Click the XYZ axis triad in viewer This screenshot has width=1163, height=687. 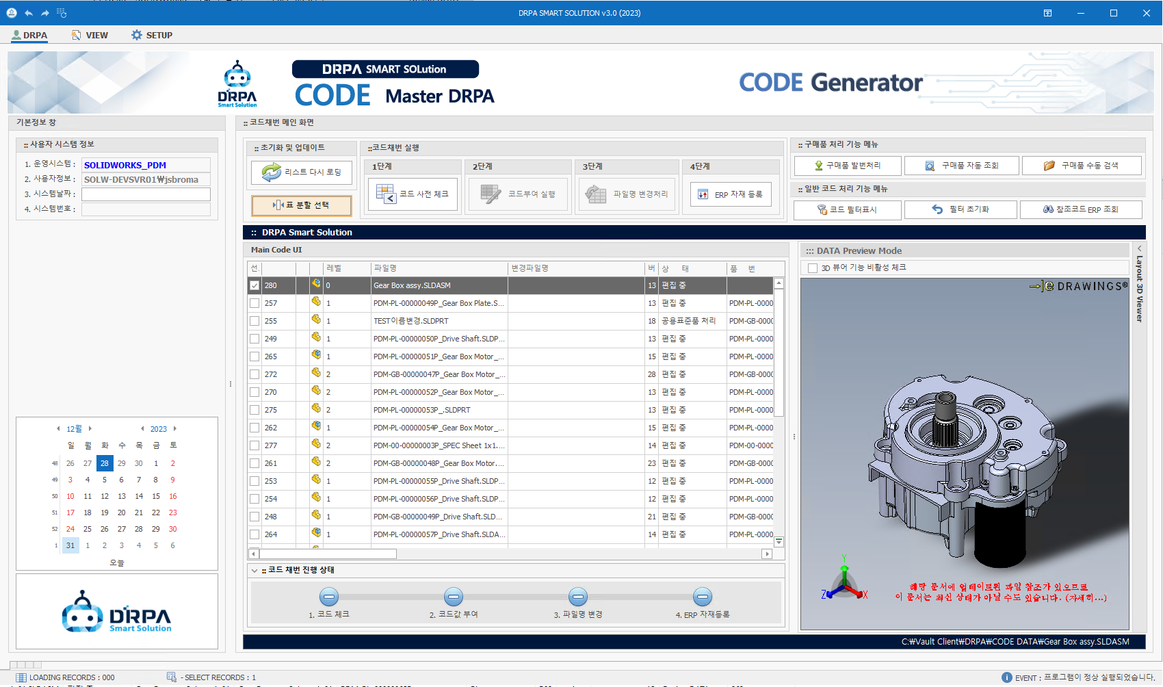845,579
